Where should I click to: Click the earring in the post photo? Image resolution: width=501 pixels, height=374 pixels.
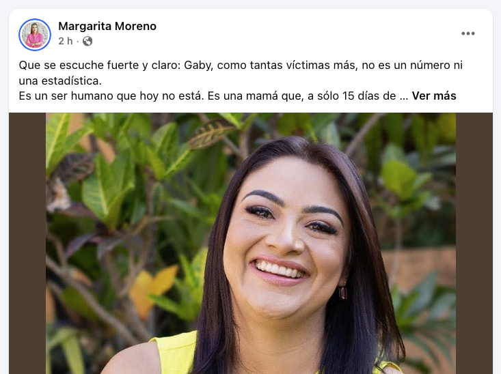(x=343, y=292)
